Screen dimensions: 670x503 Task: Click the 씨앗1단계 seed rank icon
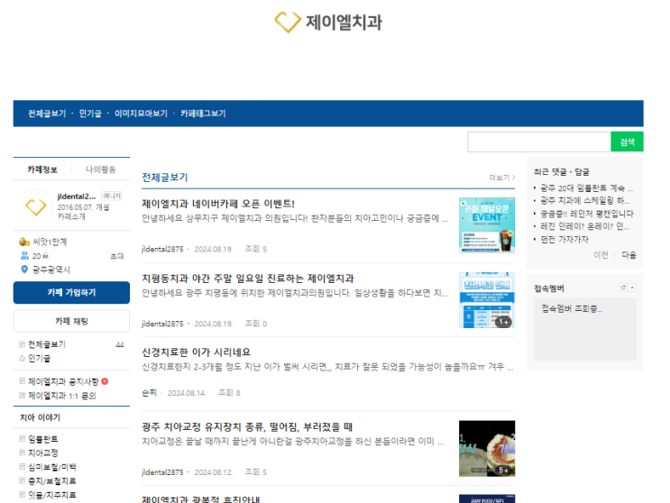(x=24, y=242)
